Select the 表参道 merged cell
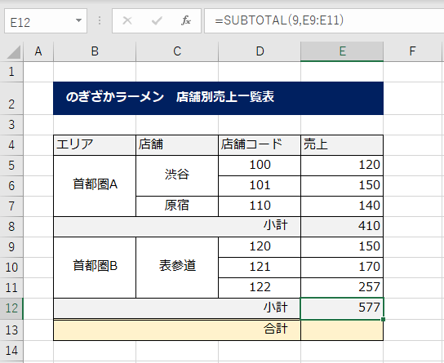 pyautogui.click(x=177, y=268)
